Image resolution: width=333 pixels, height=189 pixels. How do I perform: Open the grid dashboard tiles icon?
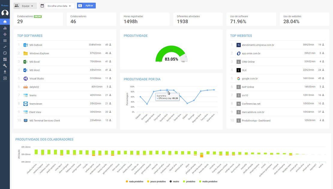tap(5, 59)
